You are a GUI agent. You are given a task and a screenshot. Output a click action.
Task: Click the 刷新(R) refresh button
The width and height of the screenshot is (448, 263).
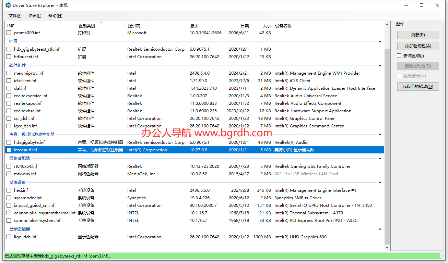coord(418,35)
